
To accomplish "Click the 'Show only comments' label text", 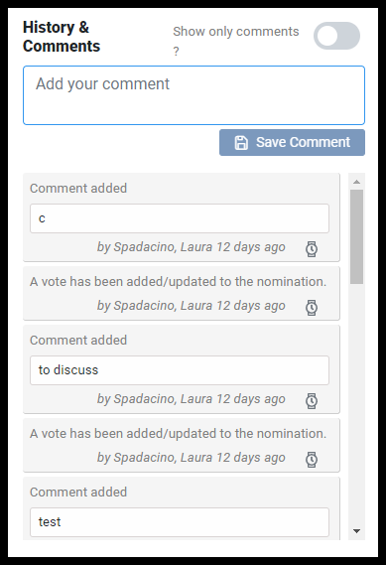I will pos(236,32).
